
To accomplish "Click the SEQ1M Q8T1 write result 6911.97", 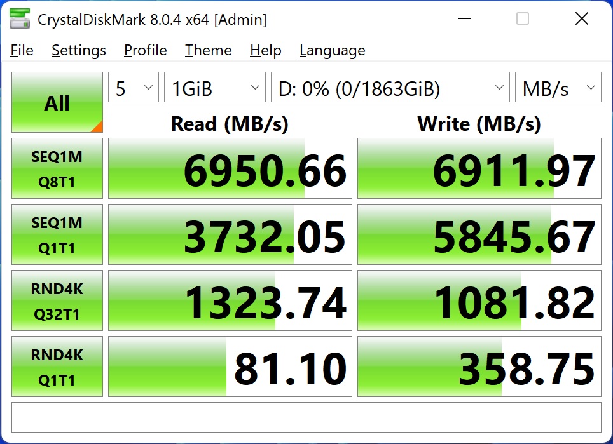I will (479, 168).
